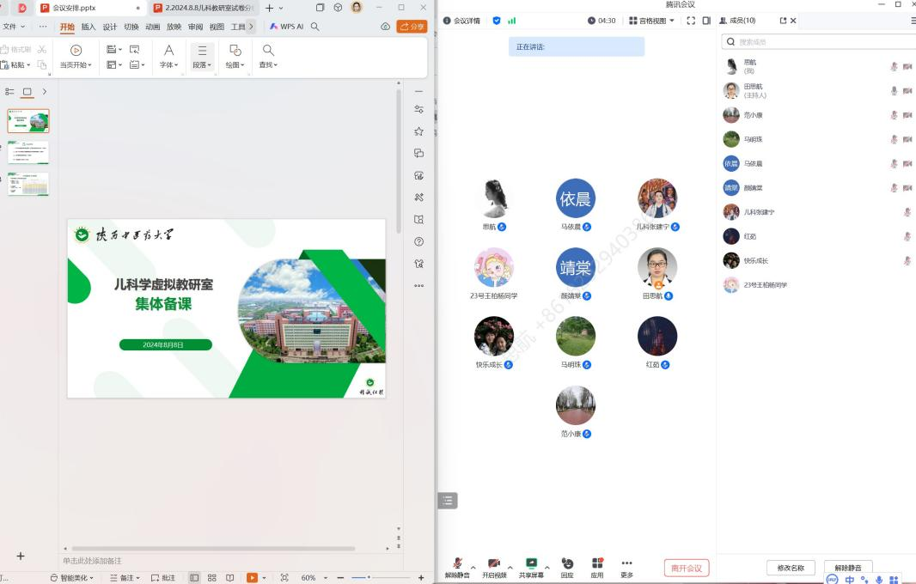Viewport: 916px width, 584px height.
Task: Open the 应用 apps icon in meeting toolbar
Action: (597, 563)
